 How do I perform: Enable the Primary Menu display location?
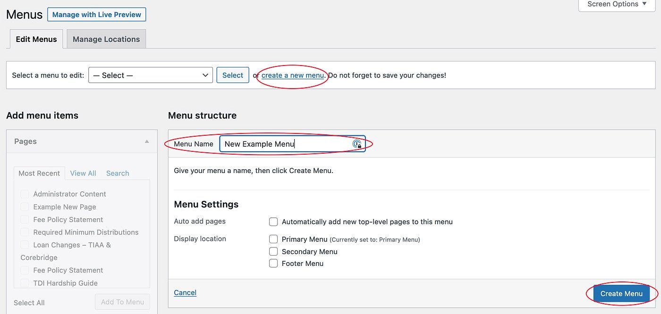tap(273, 239)
